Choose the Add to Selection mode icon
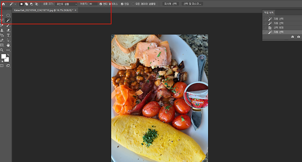302x162 pixels. (27, 4)
